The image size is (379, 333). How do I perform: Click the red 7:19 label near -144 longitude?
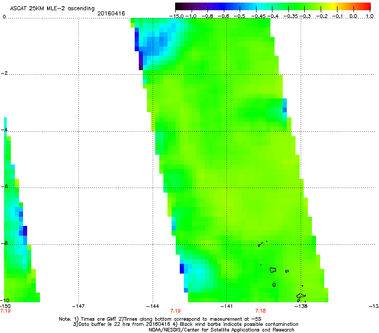175,311
